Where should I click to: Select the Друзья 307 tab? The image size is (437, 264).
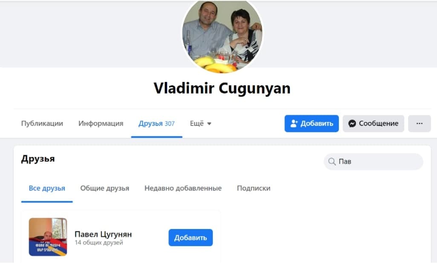pos(156,124)
